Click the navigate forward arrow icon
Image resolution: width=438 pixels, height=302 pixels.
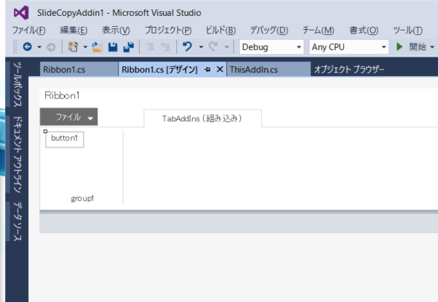51,47
